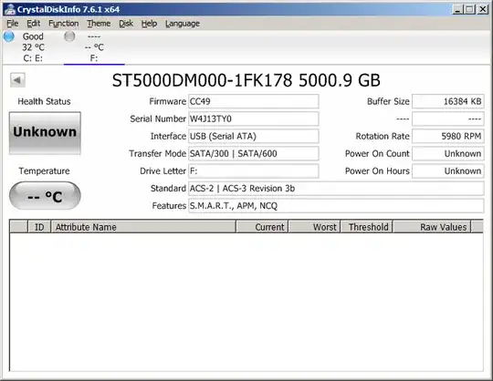Click the Unknown health status button
This screenshot has width=493, height=381.
pyautogui.click(x=45, y=133)
